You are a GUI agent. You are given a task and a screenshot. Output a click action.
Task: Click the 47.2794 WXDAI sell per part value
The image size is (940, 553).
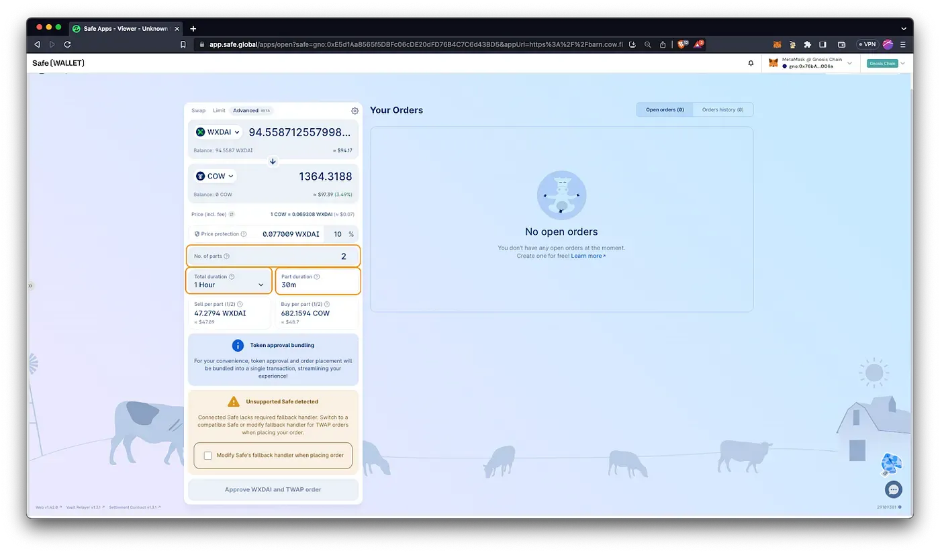point(219,313)
